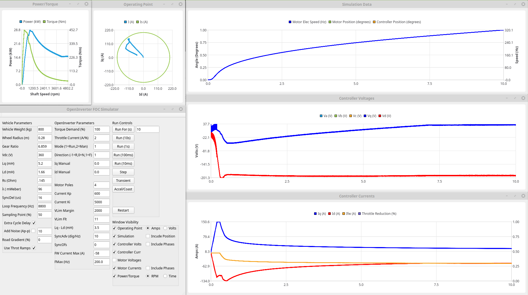
Task: Click the Motor Elec Speed legend marker
Action: [290, 22]
